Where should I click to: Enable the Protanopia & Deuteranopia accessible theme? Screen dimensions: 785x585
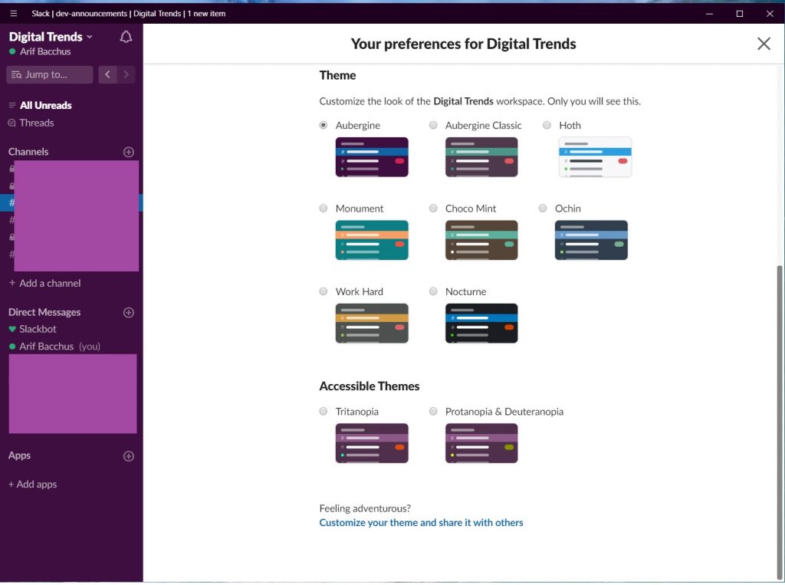433,411
